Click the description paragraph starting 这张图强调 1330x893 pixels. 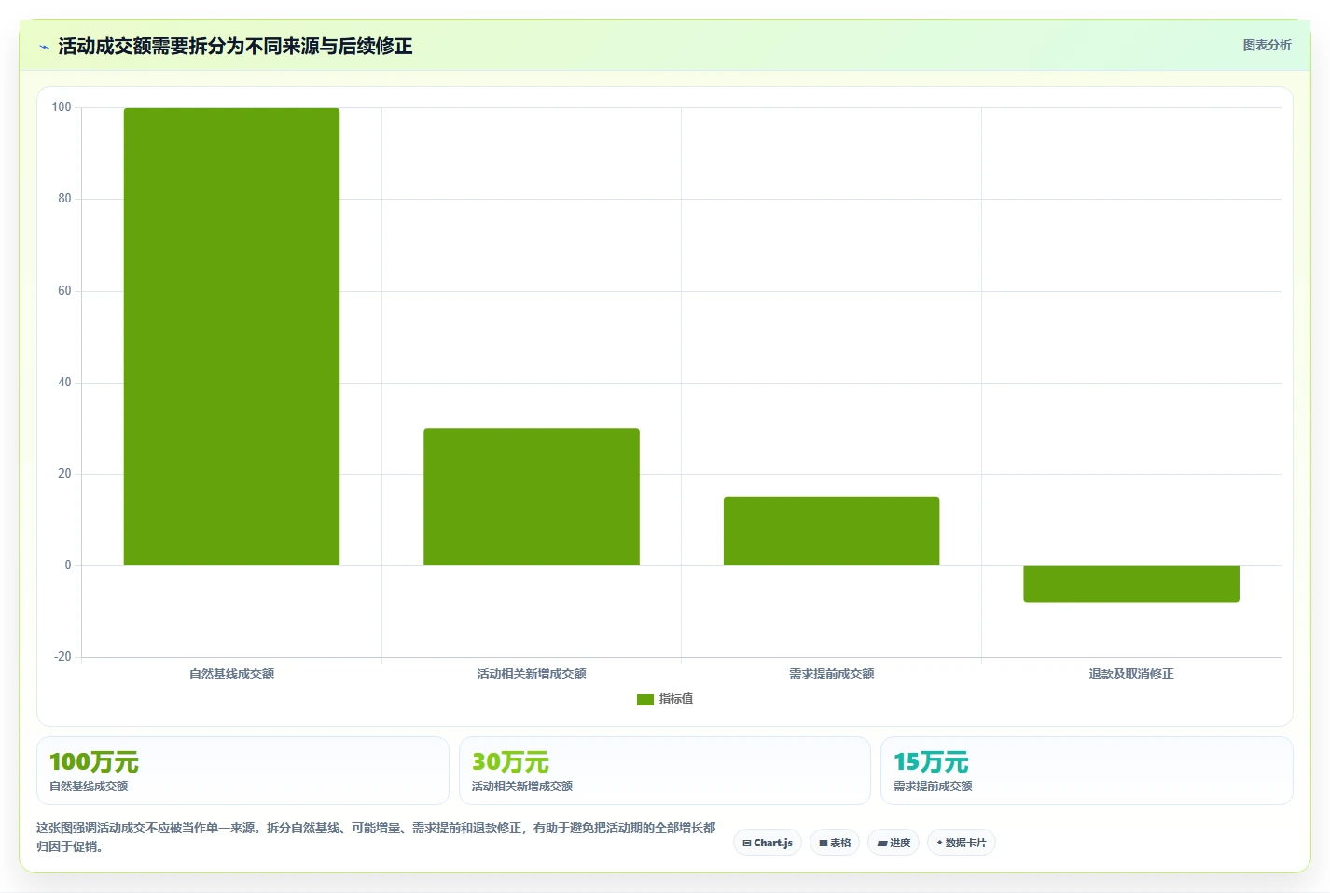coord(376,837)
